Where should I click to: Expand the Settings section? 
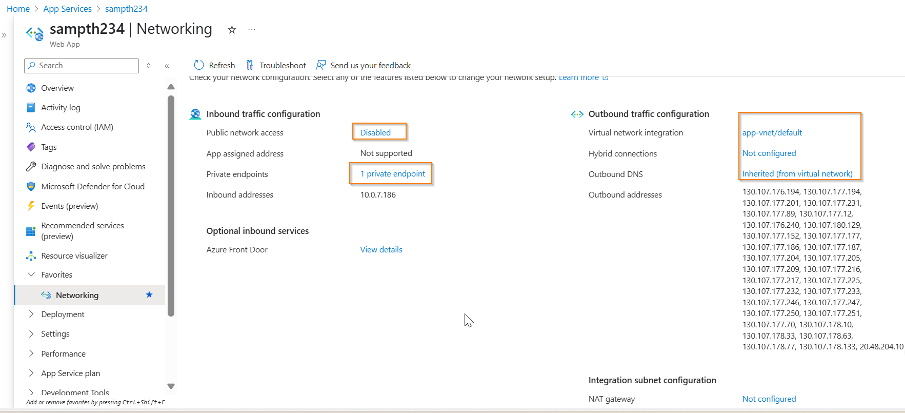pos(32,333)
